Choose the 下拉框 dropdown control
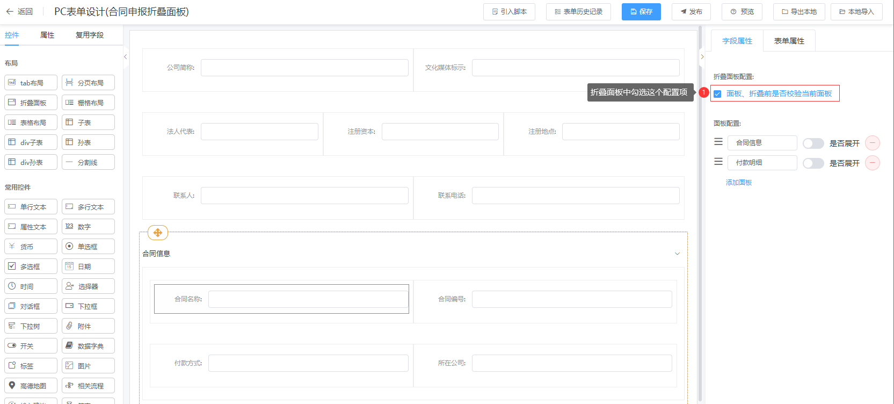The width and height of the screenshot is (894, 404). click(x=88, y=306)
